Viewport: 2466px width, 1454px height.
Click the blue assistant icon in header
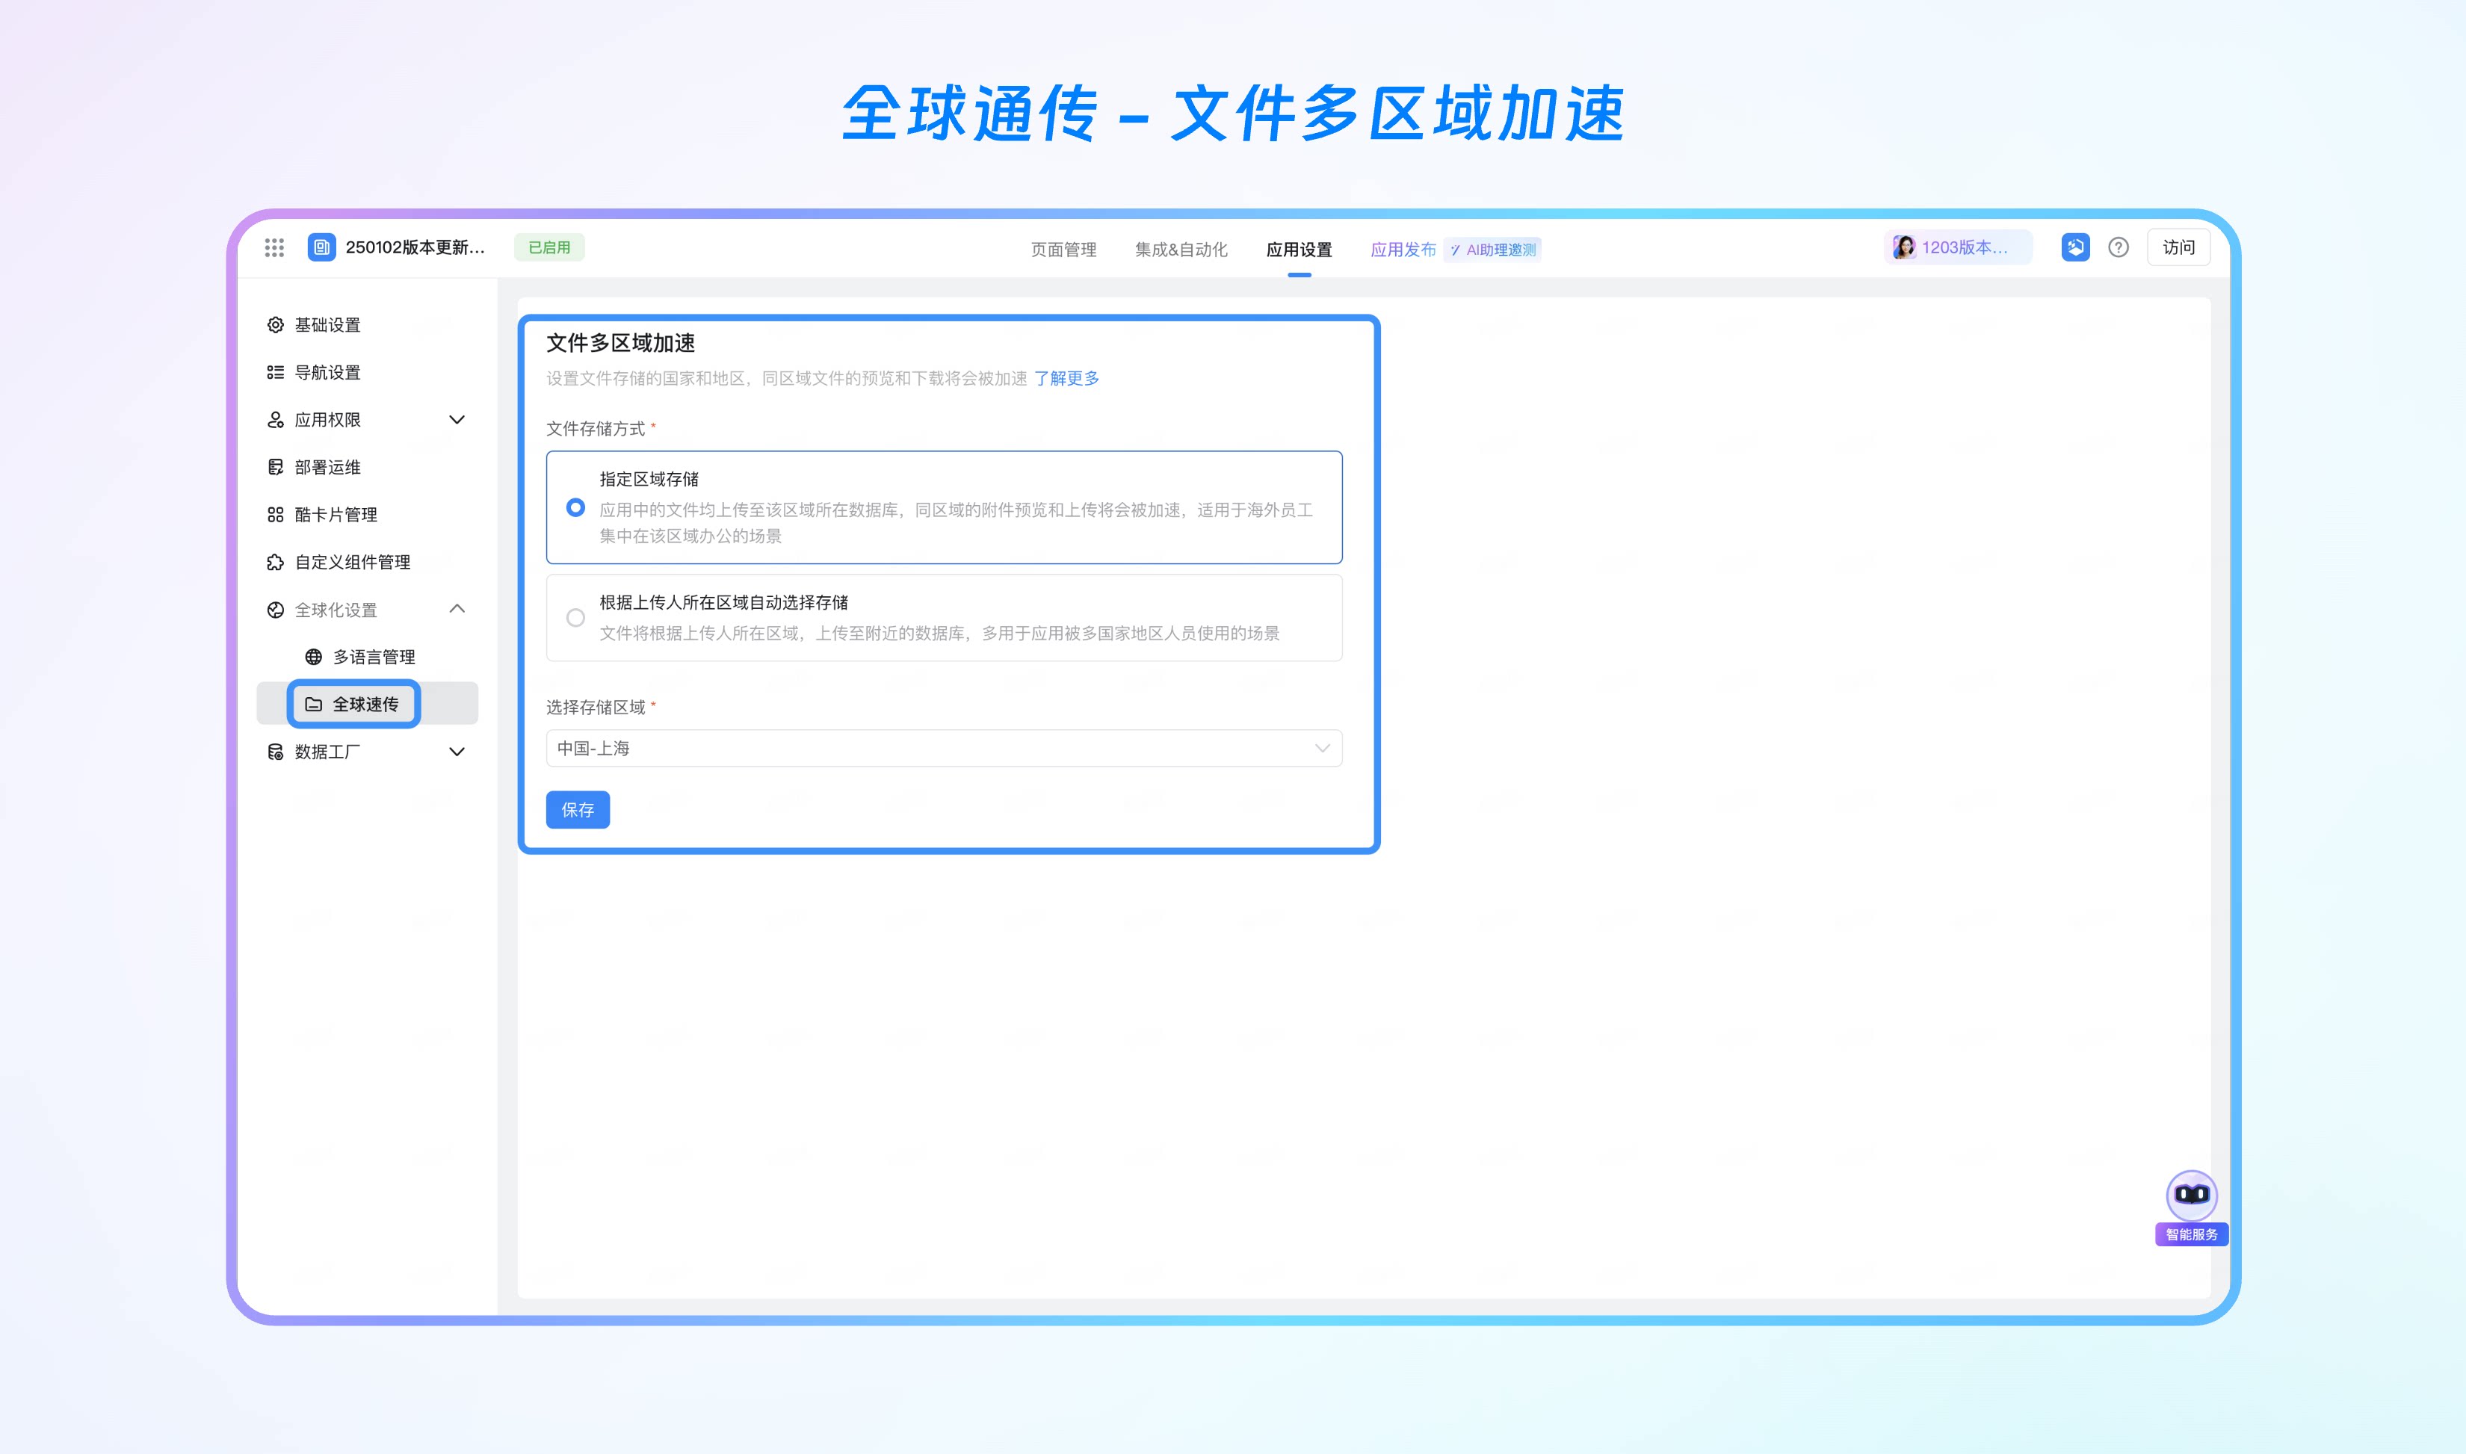coord(2075,248)
